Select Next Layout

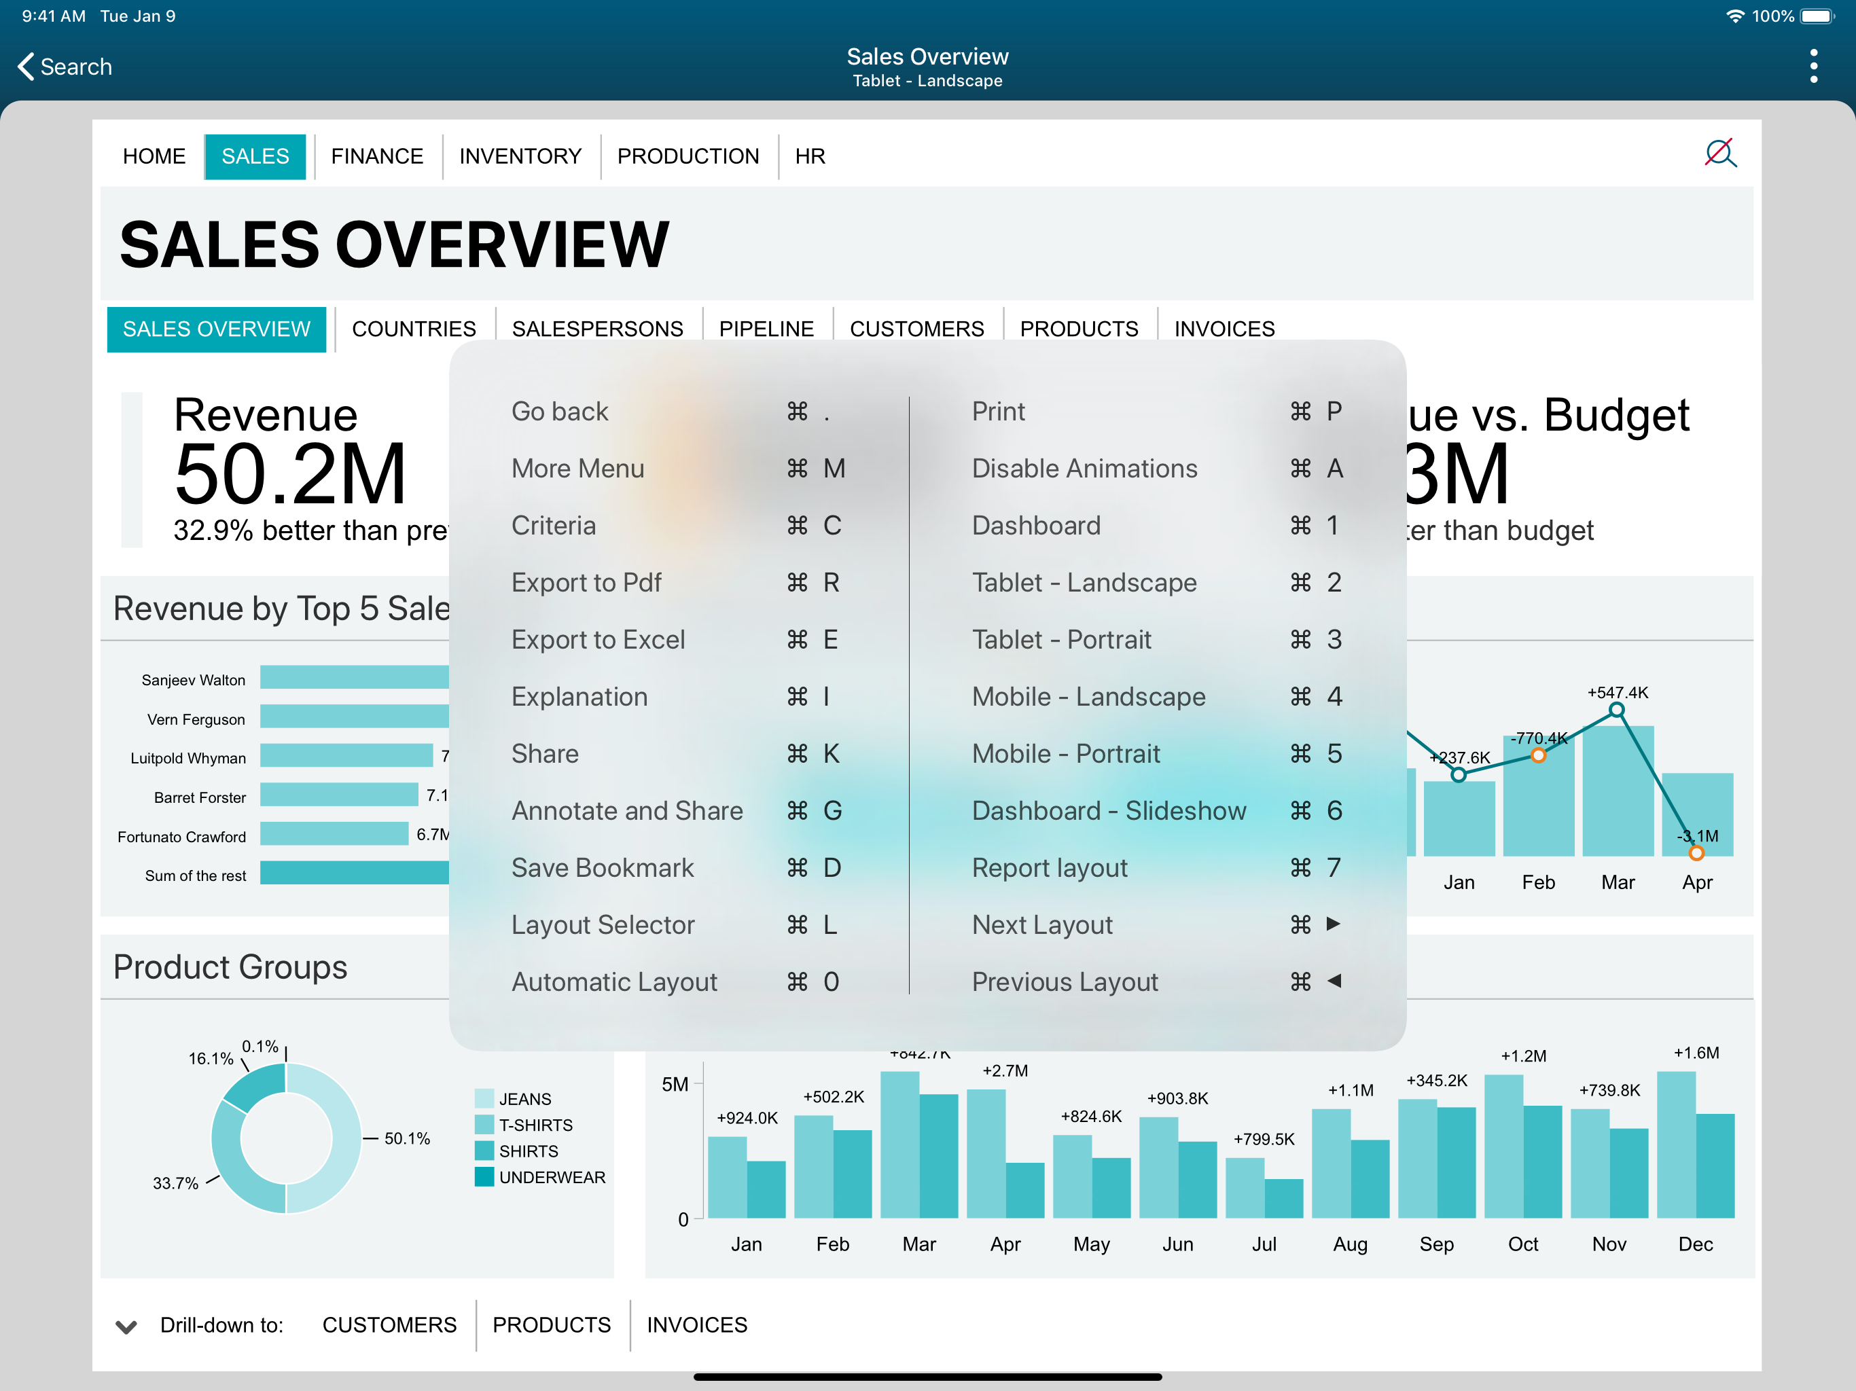[x=1157, y=924]
